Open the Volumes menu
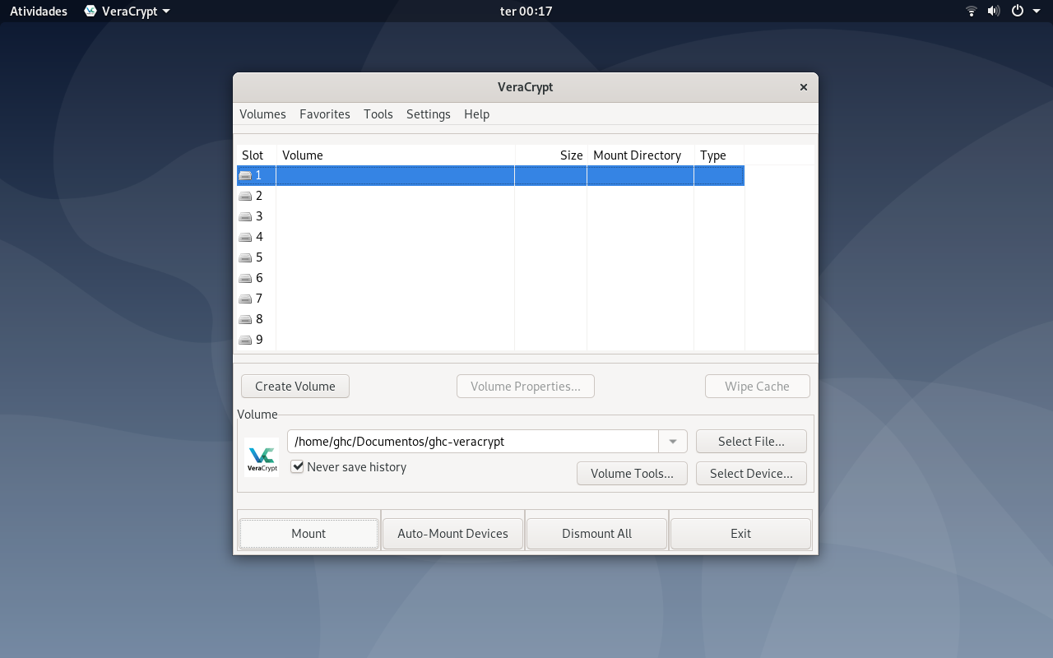This screenshot has width=1053, height=658. (x=262, y=114)
